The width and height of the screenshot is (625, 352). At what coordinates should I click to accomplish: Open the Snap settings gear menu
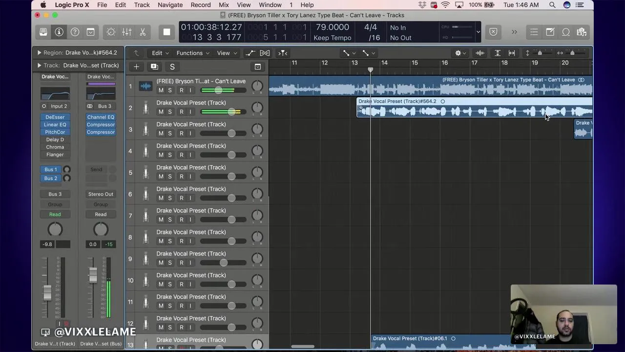[460, 53]
